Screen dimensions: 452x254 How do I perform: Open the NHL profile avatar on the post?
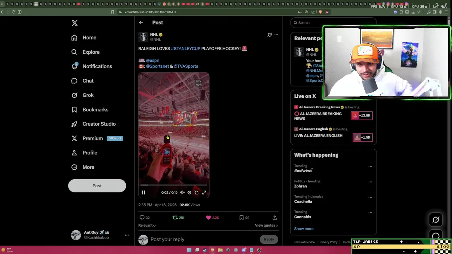pyautogui.click(x=143, y=37)
